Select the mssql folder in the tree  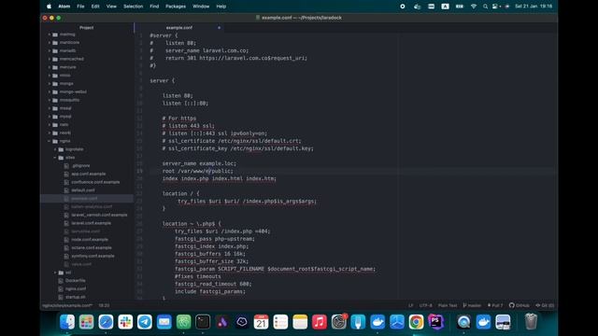point(65,108)
